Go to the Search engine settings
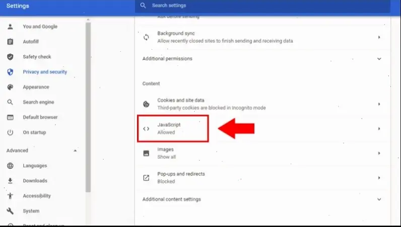The height and width of the screenshot is (227, 401). tap(38, 102)
